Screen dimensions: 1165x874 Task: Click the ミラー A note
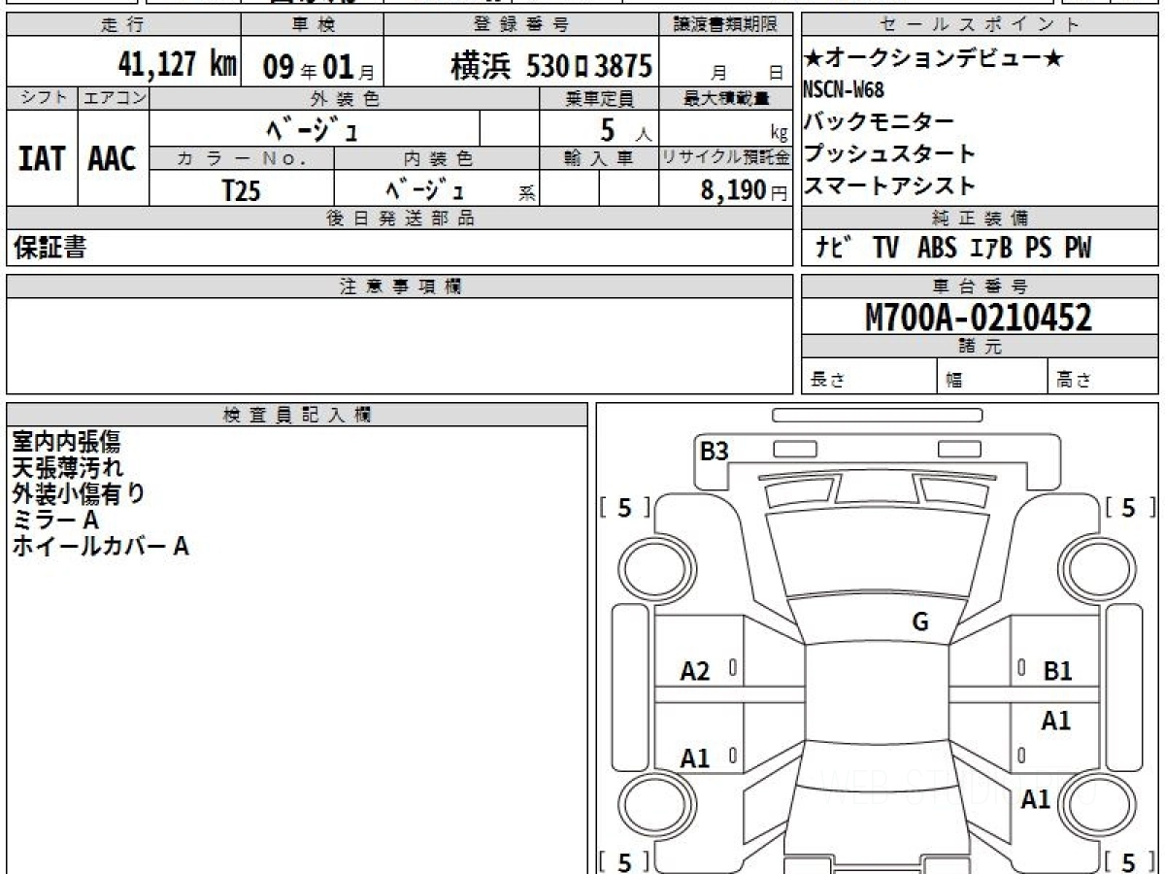[x=56, y=520]
